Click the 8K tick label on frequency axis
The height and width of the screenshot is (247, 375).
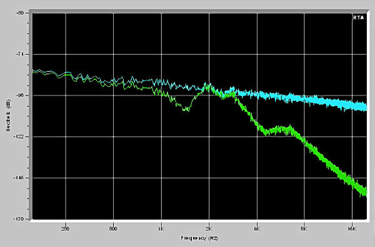click(304, 229)
